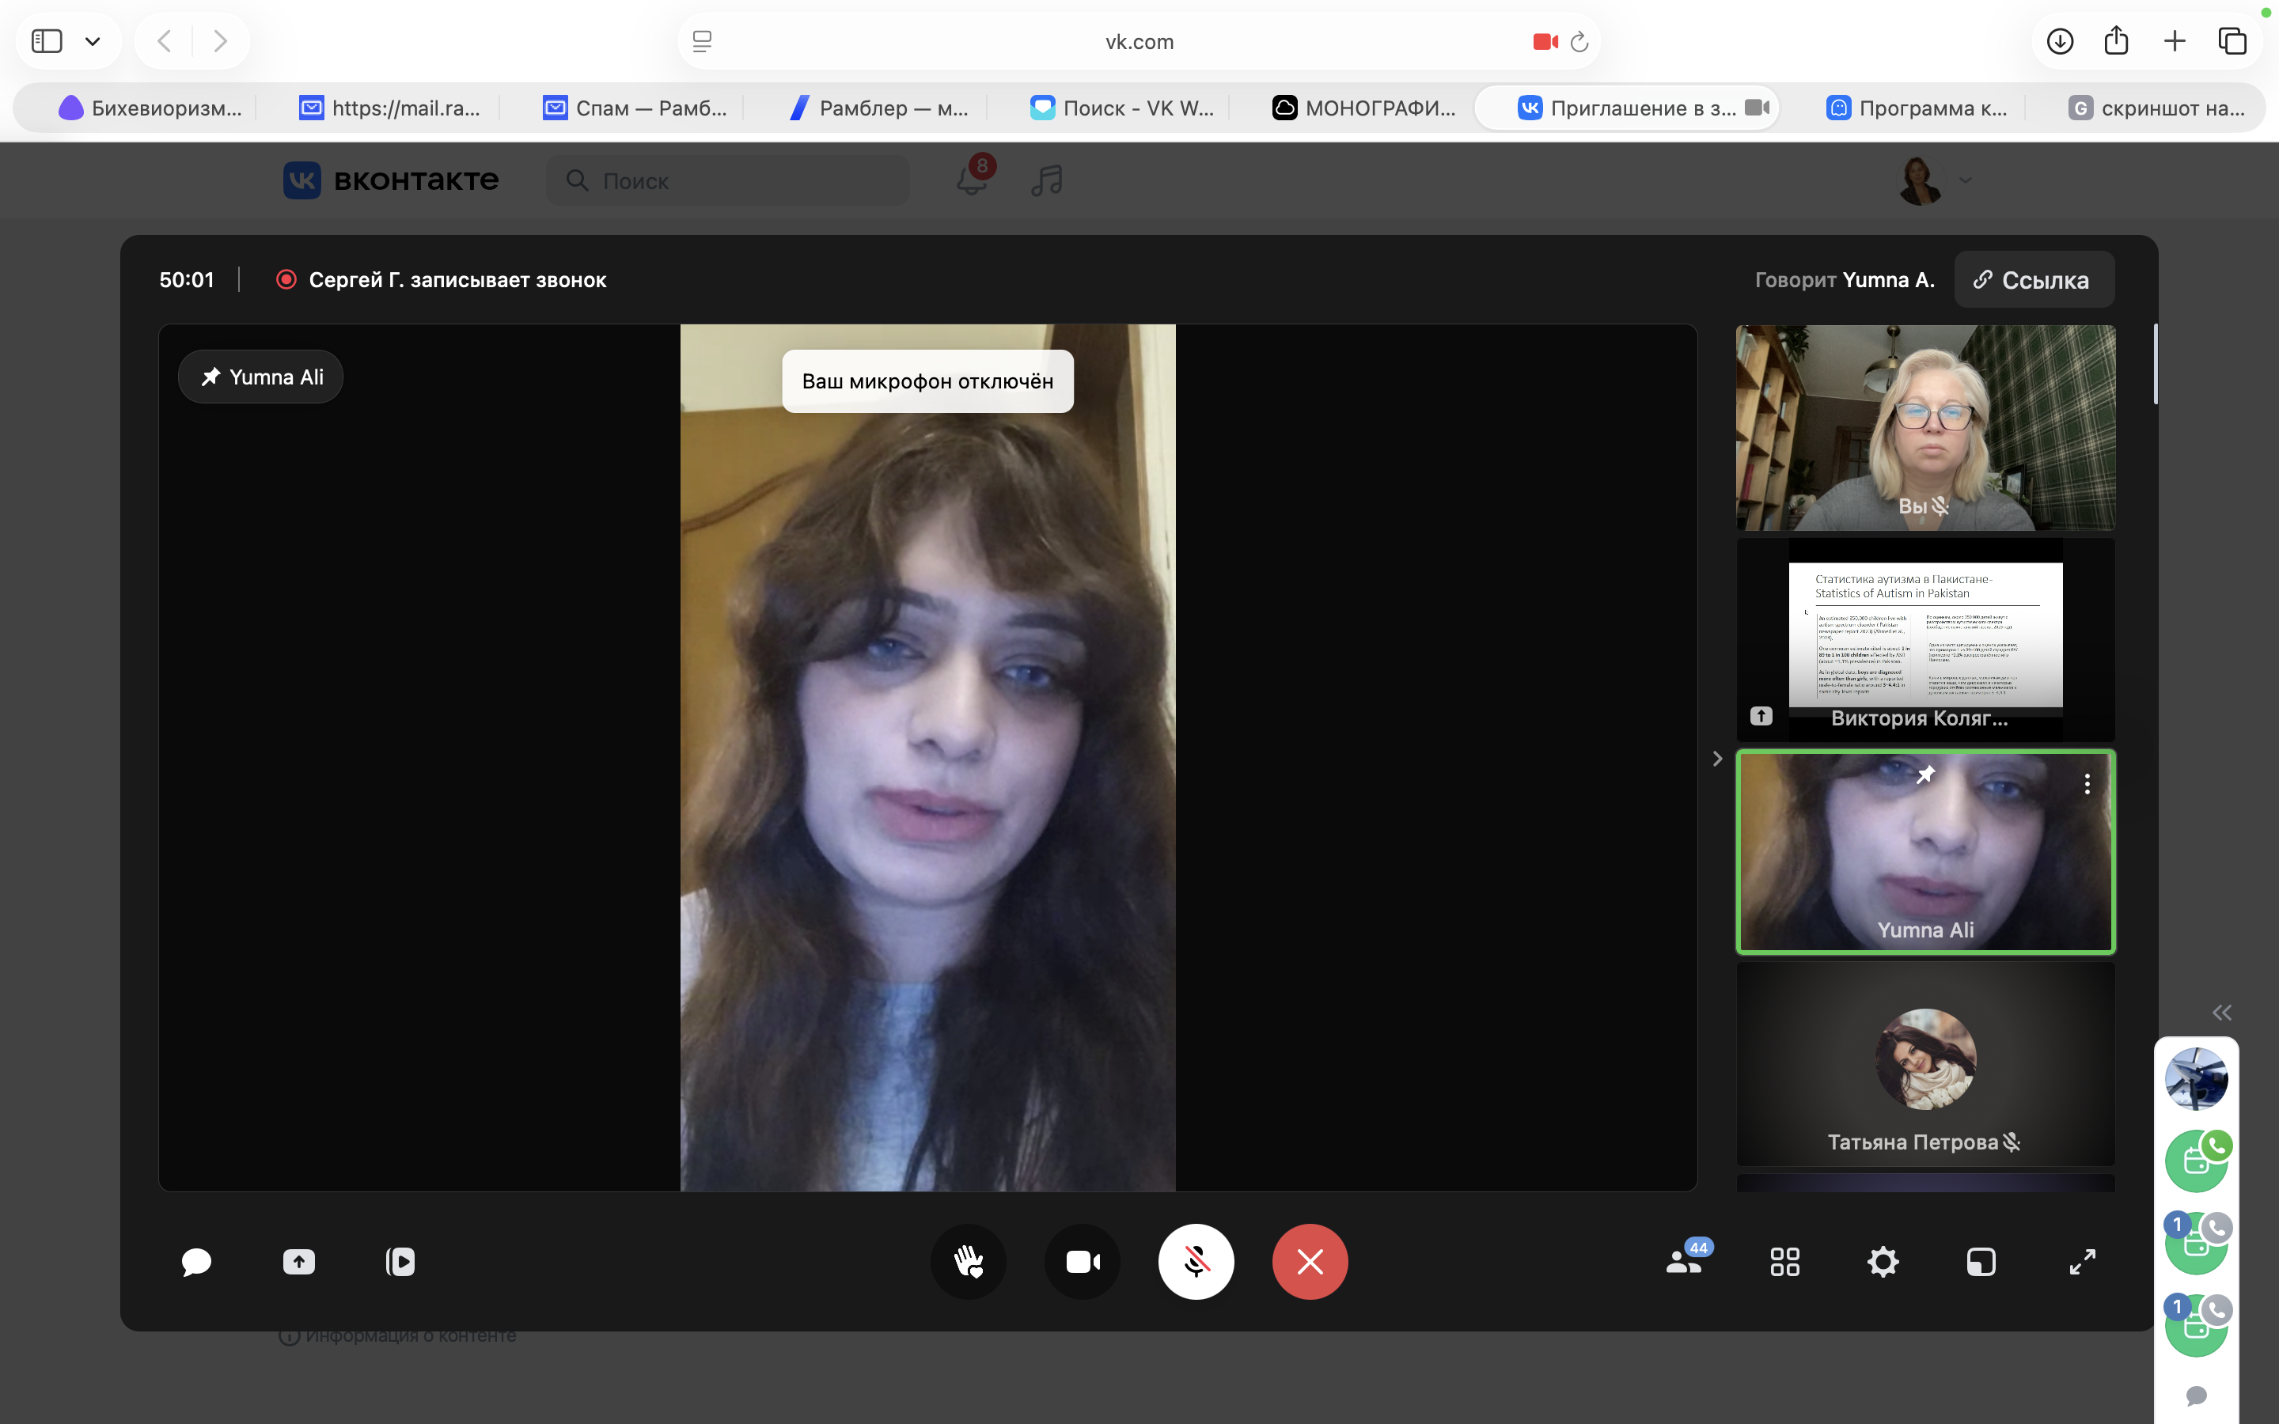The image size is (2279, 1424).
Task: Click the screen share upload icon
Action: 298,1262
